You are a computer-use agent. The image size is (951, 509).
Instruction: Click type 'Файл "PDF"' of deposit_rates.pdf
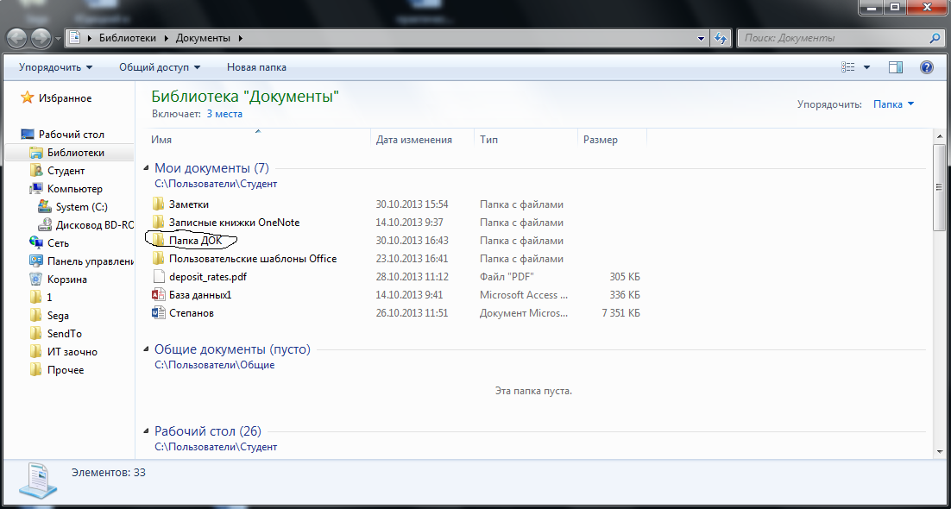[507, 277]
